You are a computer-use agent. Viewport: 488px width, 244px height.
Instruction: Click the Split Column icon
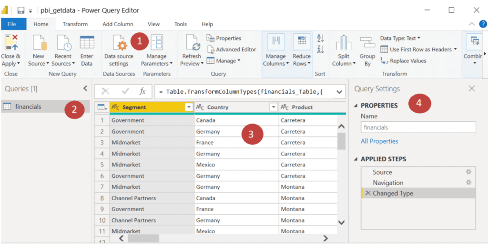pyautogui.click(x=344, y=42)
